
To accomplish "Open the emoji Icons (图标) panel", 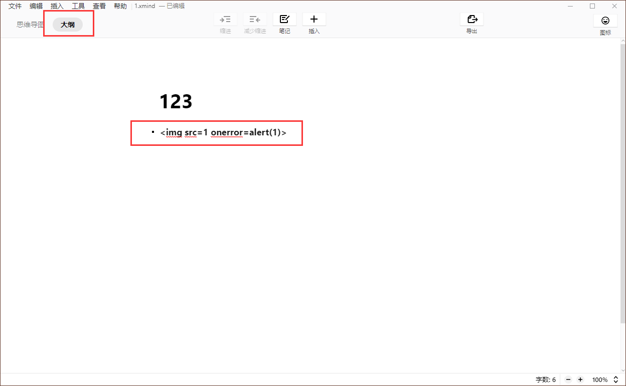I will click(605, 21).
